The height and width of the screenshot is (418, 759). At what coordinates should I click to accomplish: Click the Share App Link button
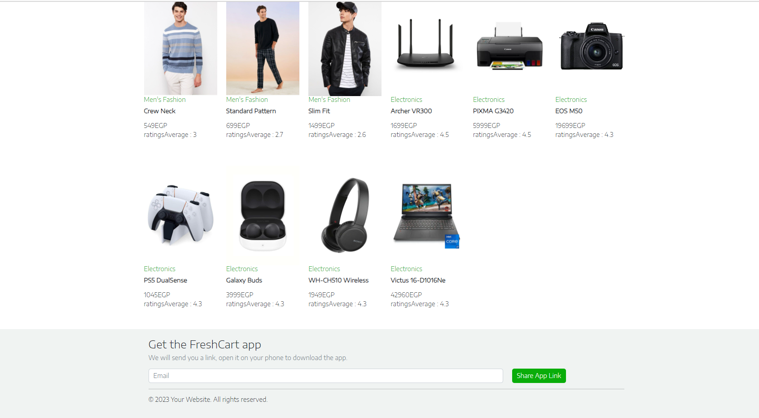[x=539, y=376]
